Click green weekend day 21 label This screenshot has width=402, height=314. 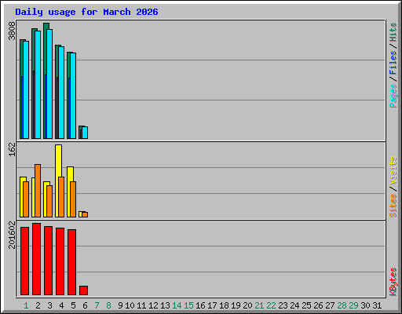tap(259, 305)
